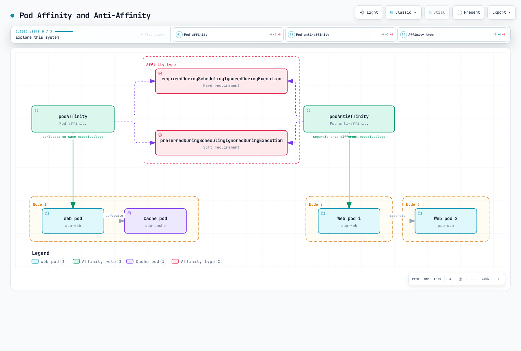The image size is (521, 351).
Task: Click the 100% zoom level
Action: [486, 279]
